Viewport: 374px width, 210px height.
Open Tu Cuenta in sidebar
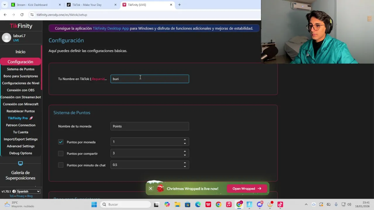pos(20,132)
